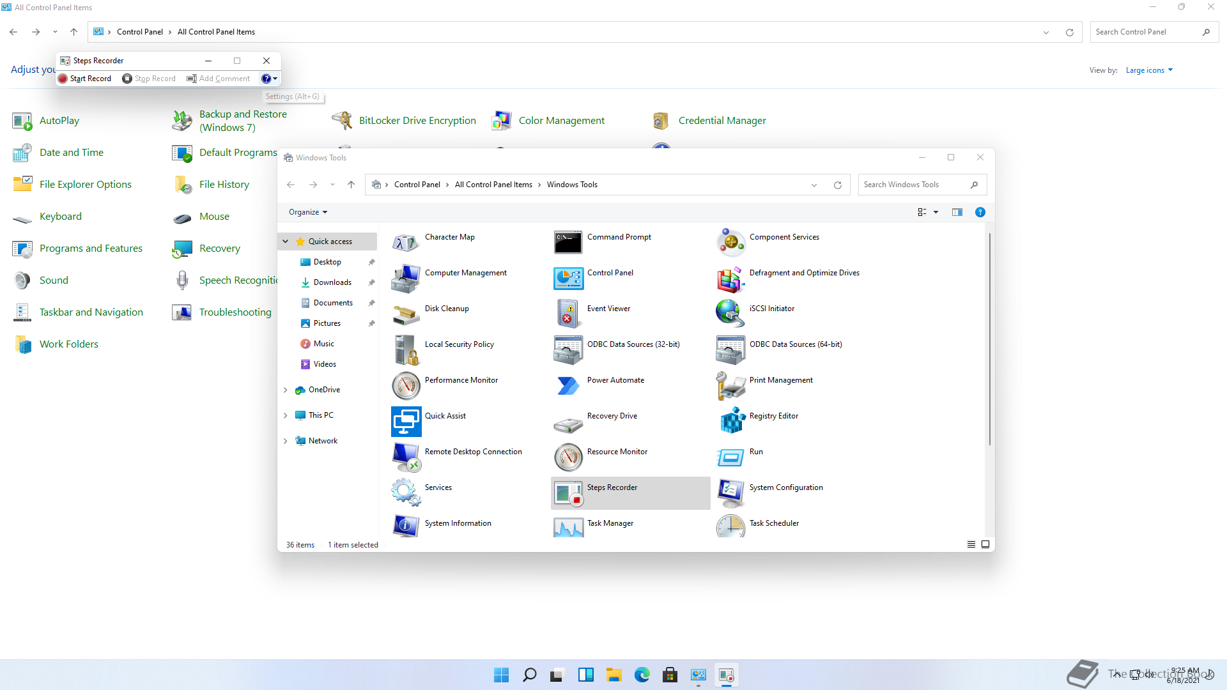The image size is (1227, 690).
Task: Open Character Map icon in Windows Tools
Action: pyautogui.click(x=406, y=243)
